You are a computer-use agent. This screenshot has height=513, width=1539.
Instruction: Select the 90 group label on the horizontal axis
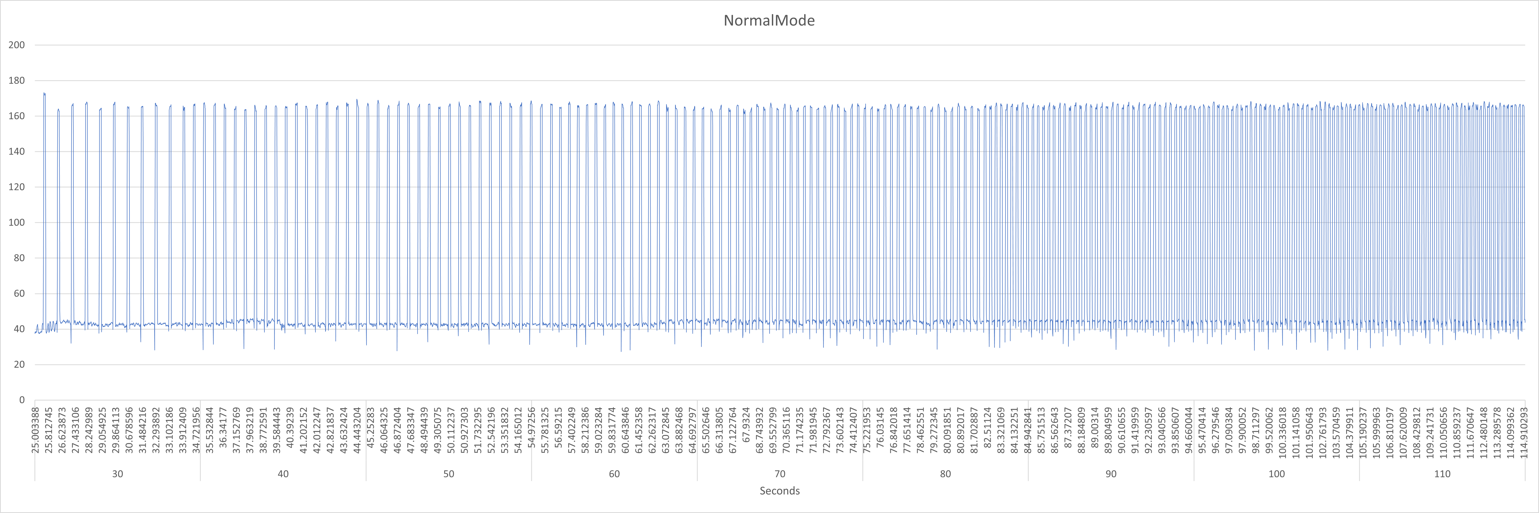click(x=1111, y=474)
